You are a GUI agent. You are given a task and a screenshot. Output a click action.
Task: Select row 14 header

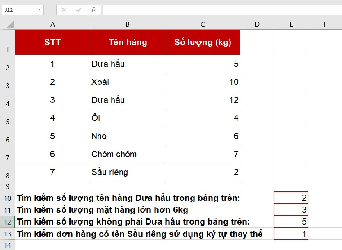7,245
